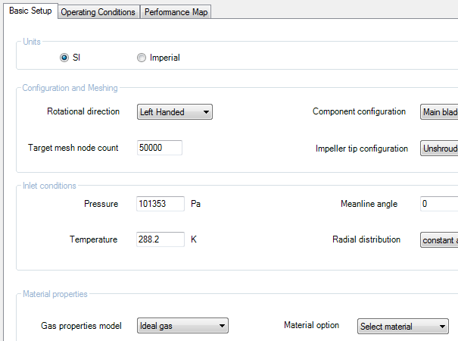The image size is (458, 341).
Task: Click the K unit label beside Temperature
Action: coord(194,239)
